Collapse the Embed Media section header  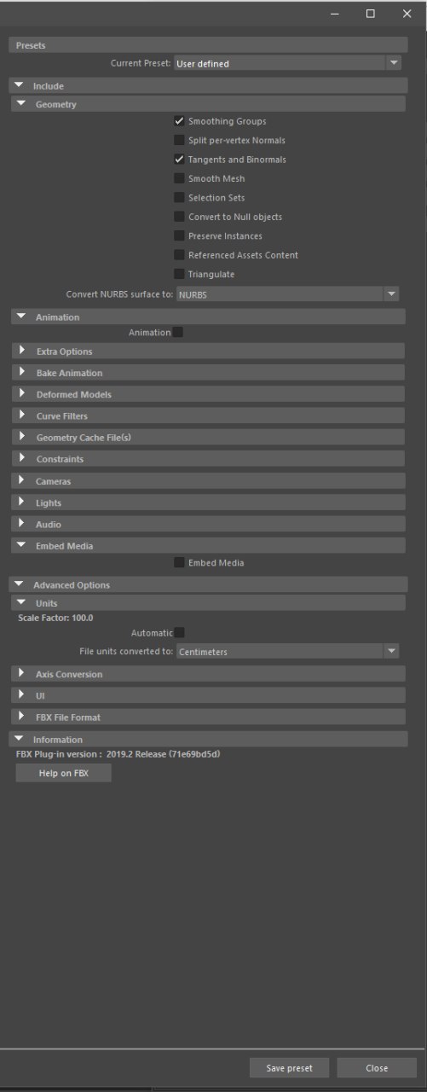(208, 545)
